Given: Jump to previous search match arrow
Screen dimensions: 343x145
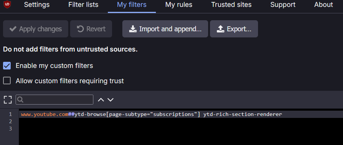Looking at the screenshot, I should pos(101,100).
